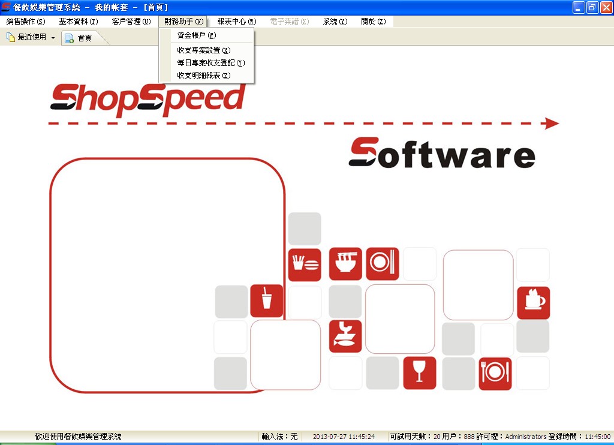Launch the 收支明細報表(Z) report entry
This screenshot has height=445, width=614.
tap(206, 75)
